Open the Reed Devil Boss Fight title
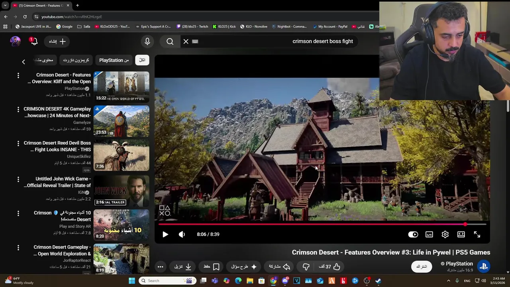 [57, 146]
